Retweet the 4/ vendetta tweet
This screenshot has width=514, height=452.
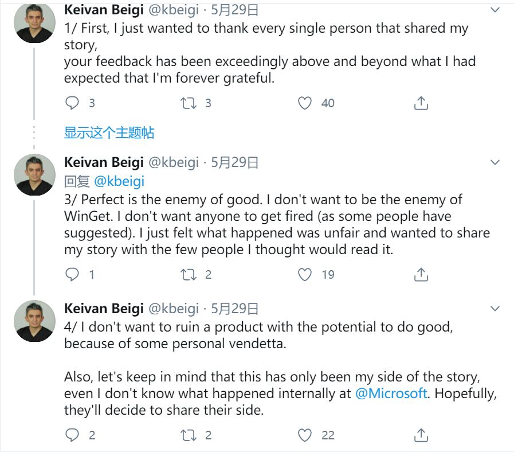click(x=188, y=435)
